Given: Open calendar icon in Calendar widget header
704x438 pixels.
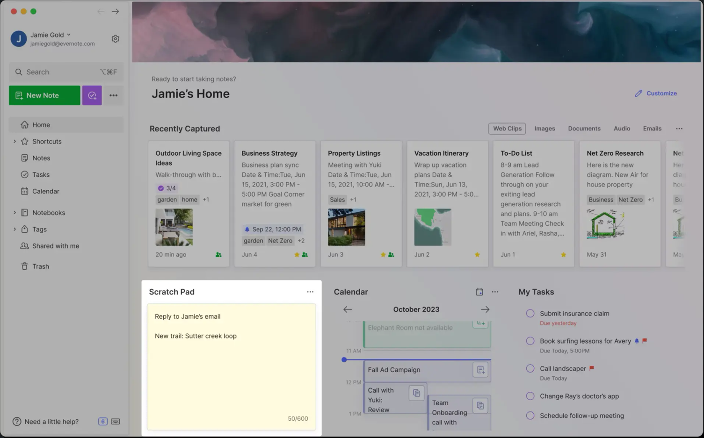Looking at the screenshot, I should [479, 292].
